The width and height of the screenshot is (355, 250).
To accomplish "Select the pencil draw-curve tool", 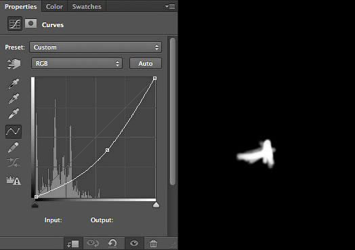I will tap(14, 147).
